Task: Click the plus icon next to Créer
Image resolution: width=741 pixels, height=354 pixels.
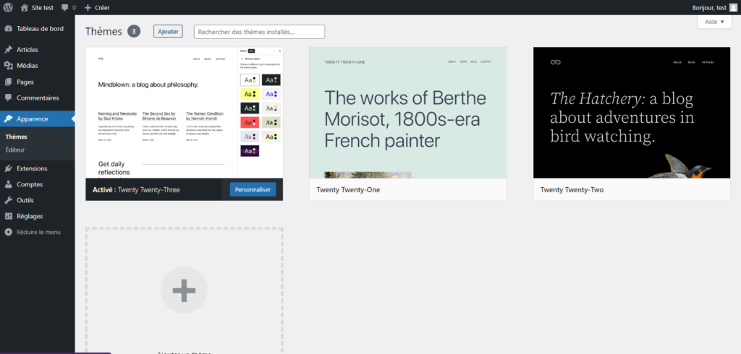Action: [x=88, y=8]
